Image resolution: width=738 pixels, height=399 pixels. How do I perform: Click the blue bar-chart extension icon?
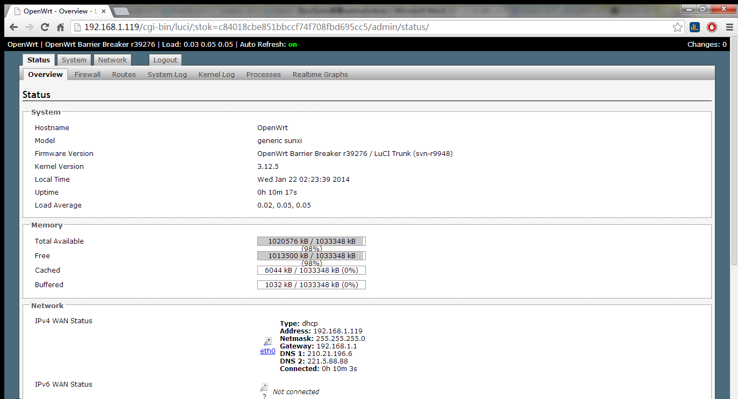tap(695, 27)
